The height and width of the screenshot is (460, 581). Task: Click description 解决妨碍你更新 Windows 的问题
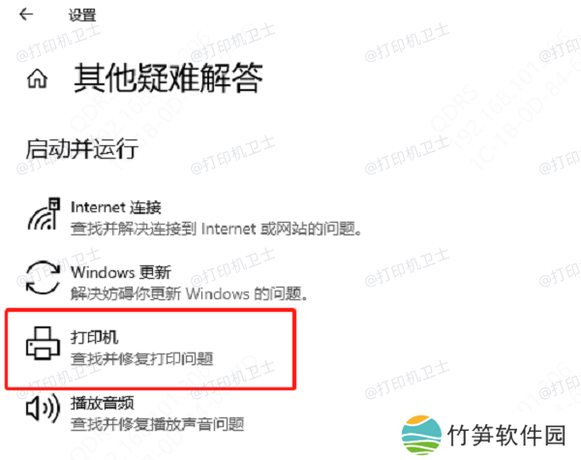pyautogui.click(x=189, y=294)
